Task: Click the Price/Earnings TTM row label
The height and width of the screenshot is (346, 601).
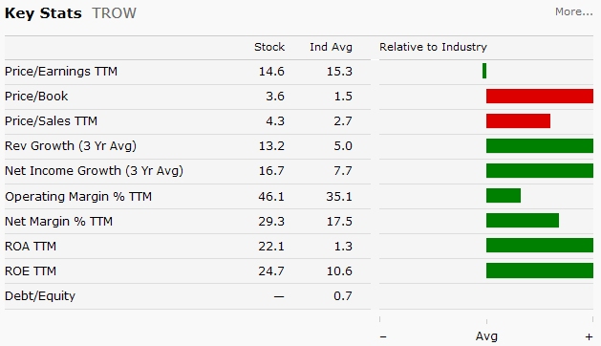Action: pyautogui.click(x=61, y=72)
